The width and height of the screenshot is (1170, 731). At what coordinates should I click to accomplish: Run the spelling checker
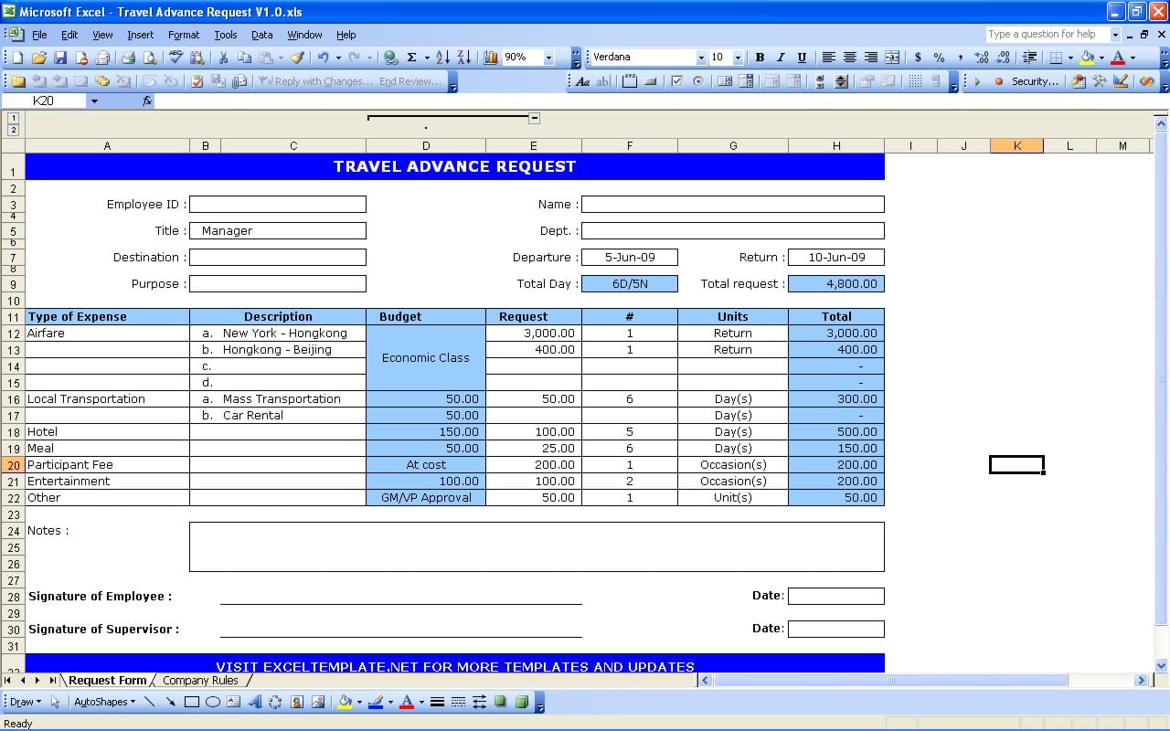(175, 57)
